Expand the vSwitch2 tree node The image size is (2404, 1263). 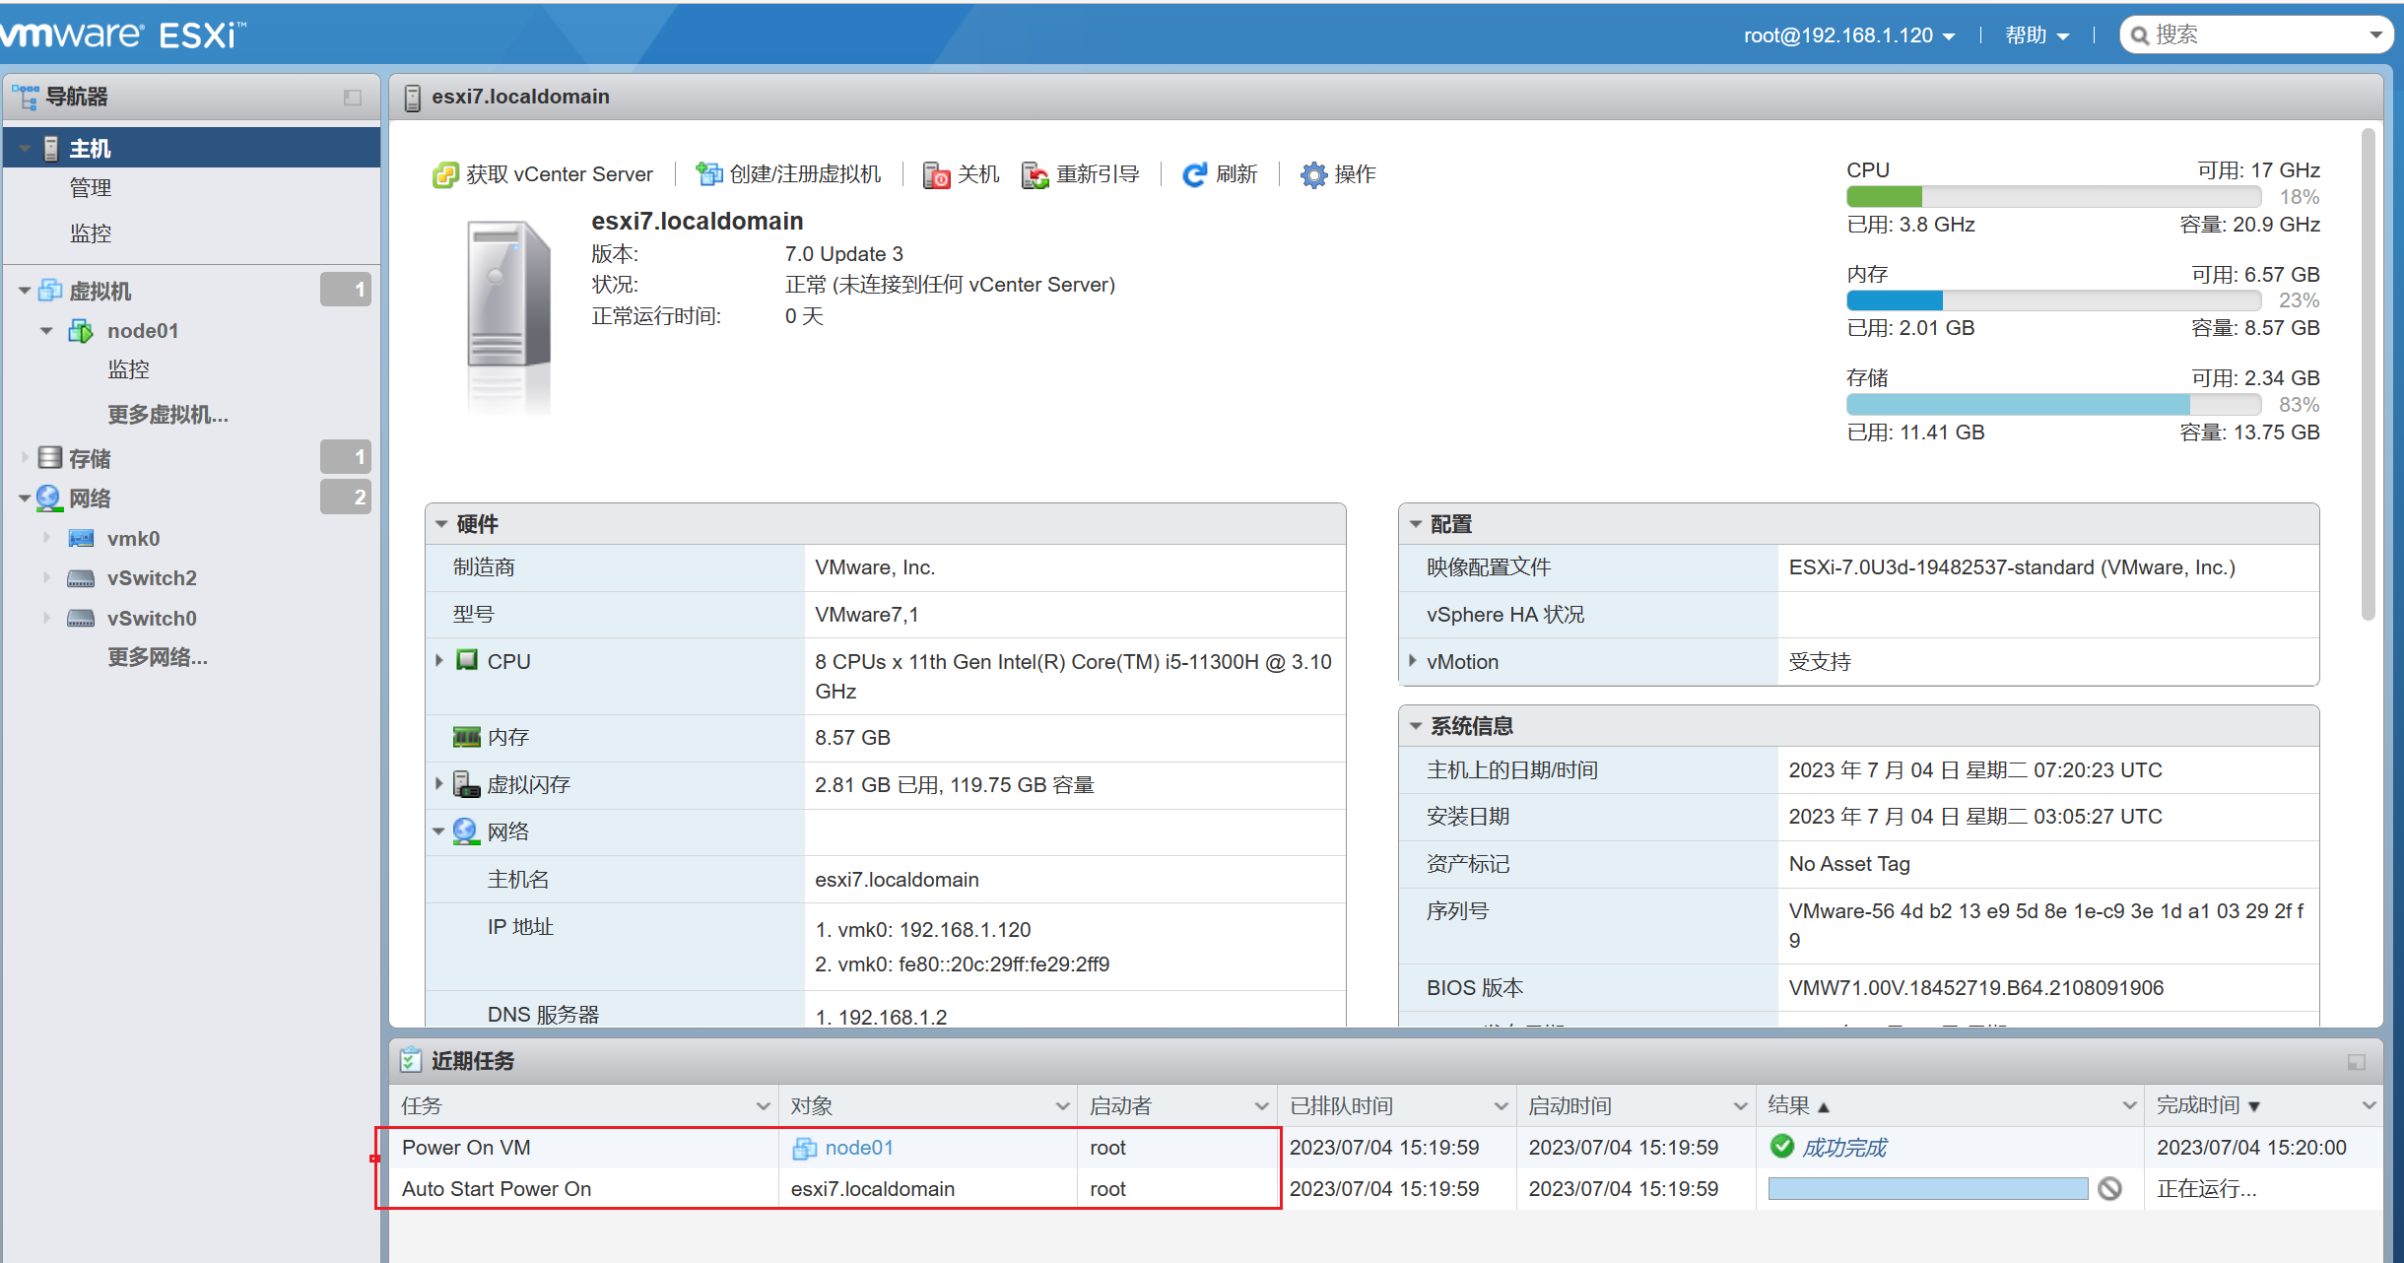click(46, 578)
